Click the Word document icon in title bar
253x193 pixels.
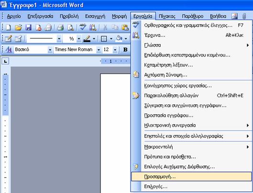click(3, 4)
